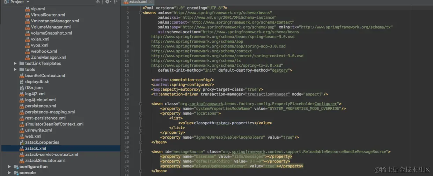
Task: Expand the console folder
Action: pos(10,173)
